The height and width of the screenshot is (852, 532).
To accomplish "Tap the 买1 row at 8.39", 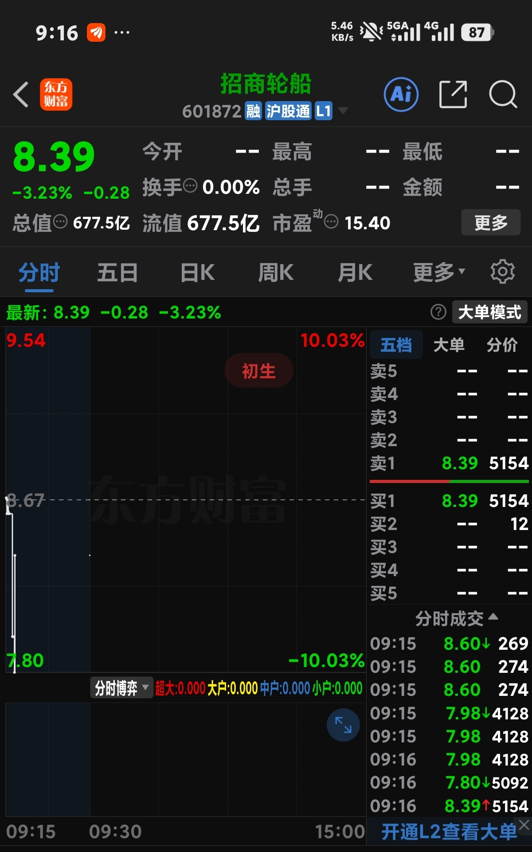I will [449, 501].
